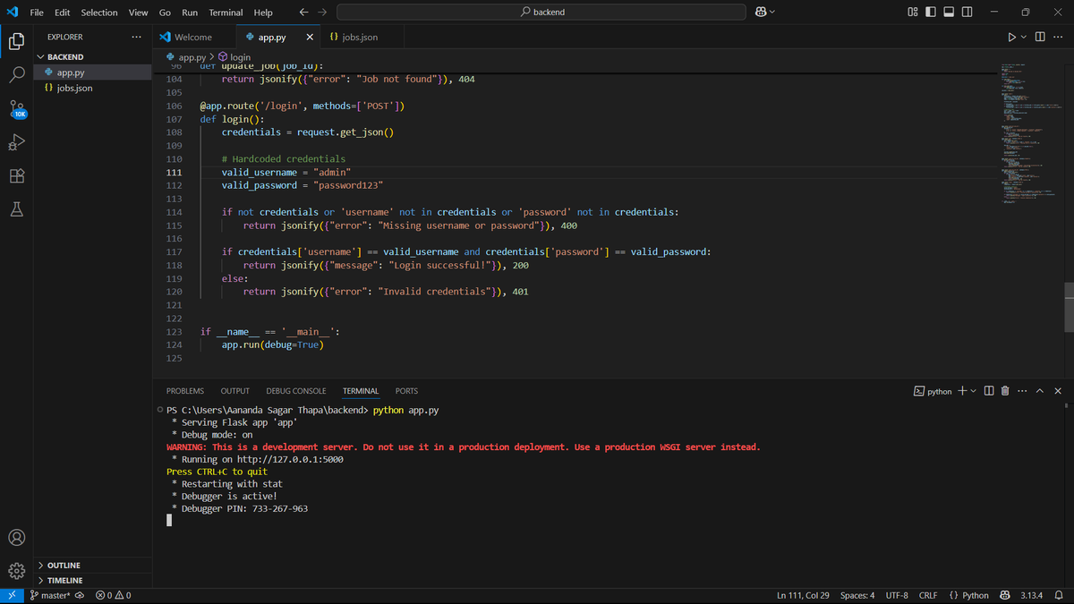Change CRLF end of line sequence
The width and height of the screenshot is (1074, 604).
(927, 596)
